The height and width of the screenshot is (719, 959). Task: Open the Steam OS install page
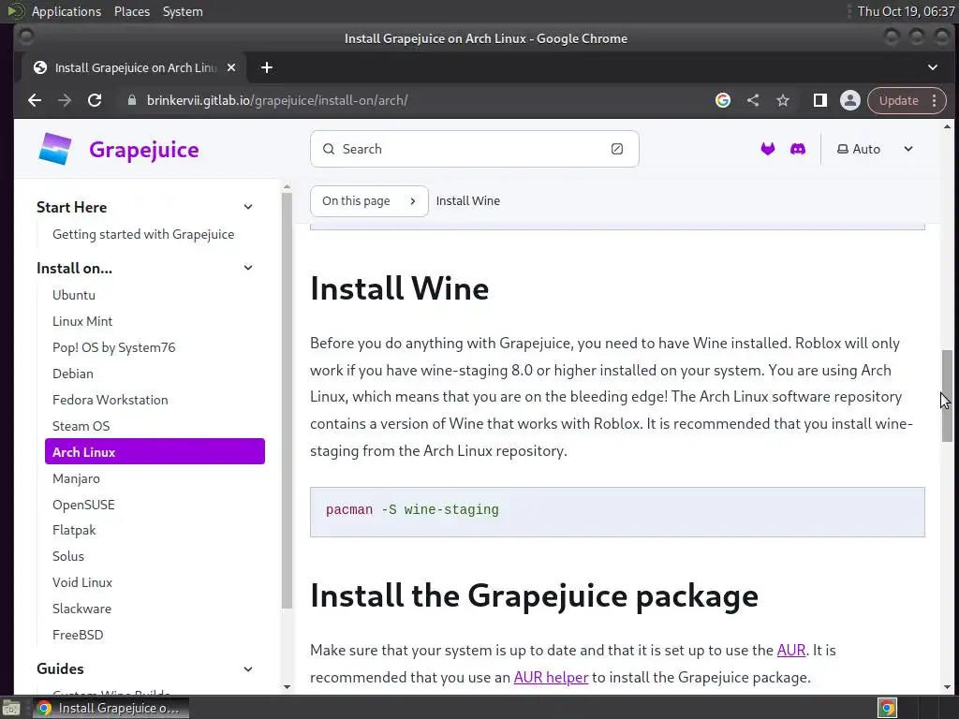[81, 426]
